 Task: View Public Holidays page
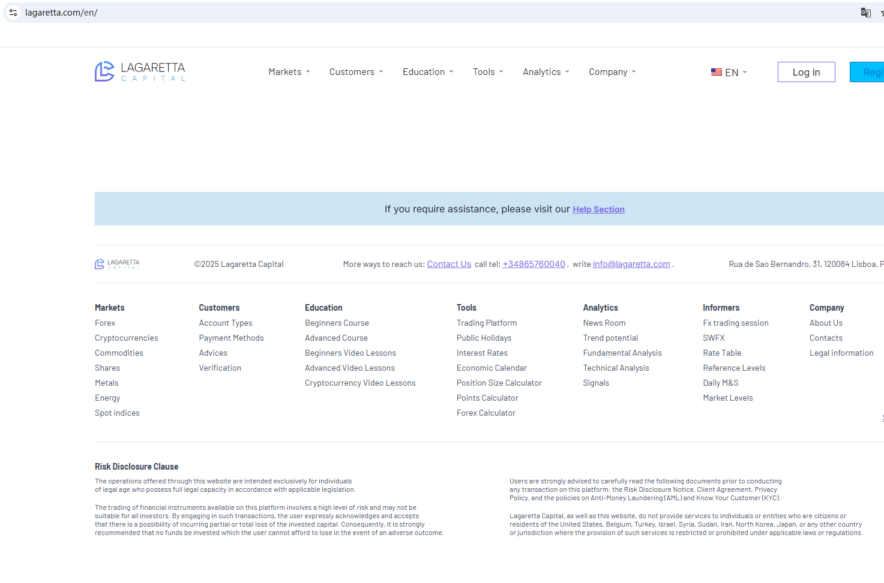[484, 338]
